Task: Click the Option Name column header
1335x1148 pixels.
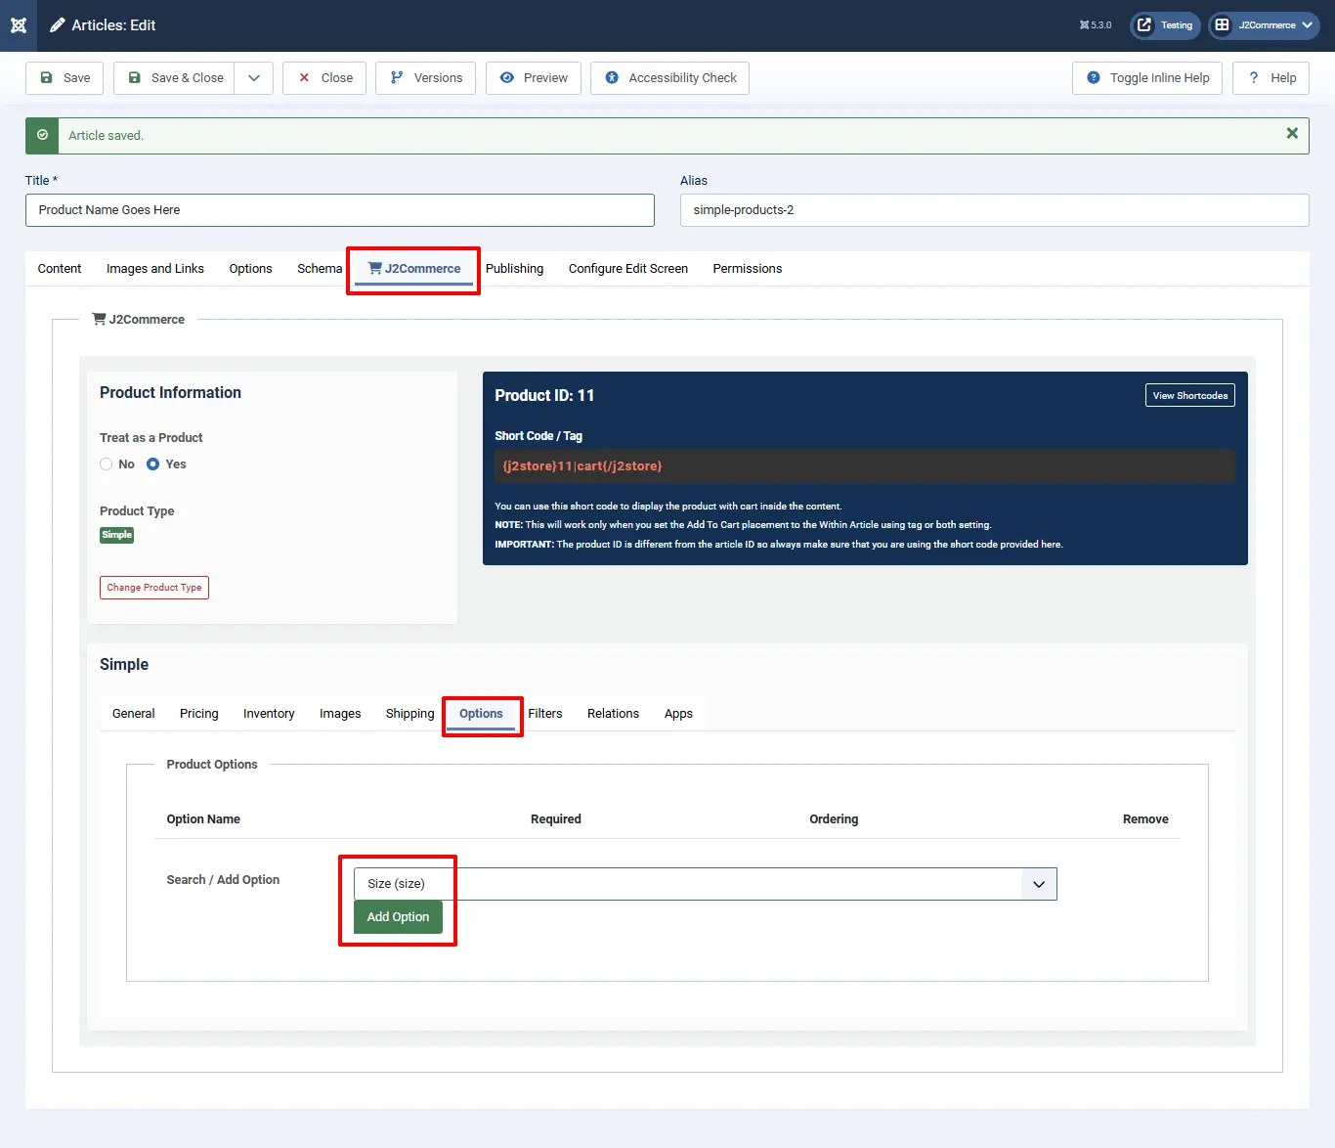Action: (x=203, y=819)
